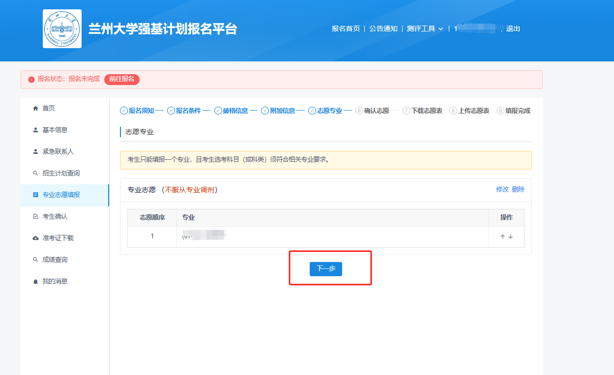Click 退出 to log out

click(x=513, y=29)
